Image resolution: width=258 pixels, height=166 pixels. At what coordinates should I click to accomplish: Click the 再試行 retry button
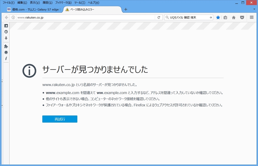pos(60,119)
